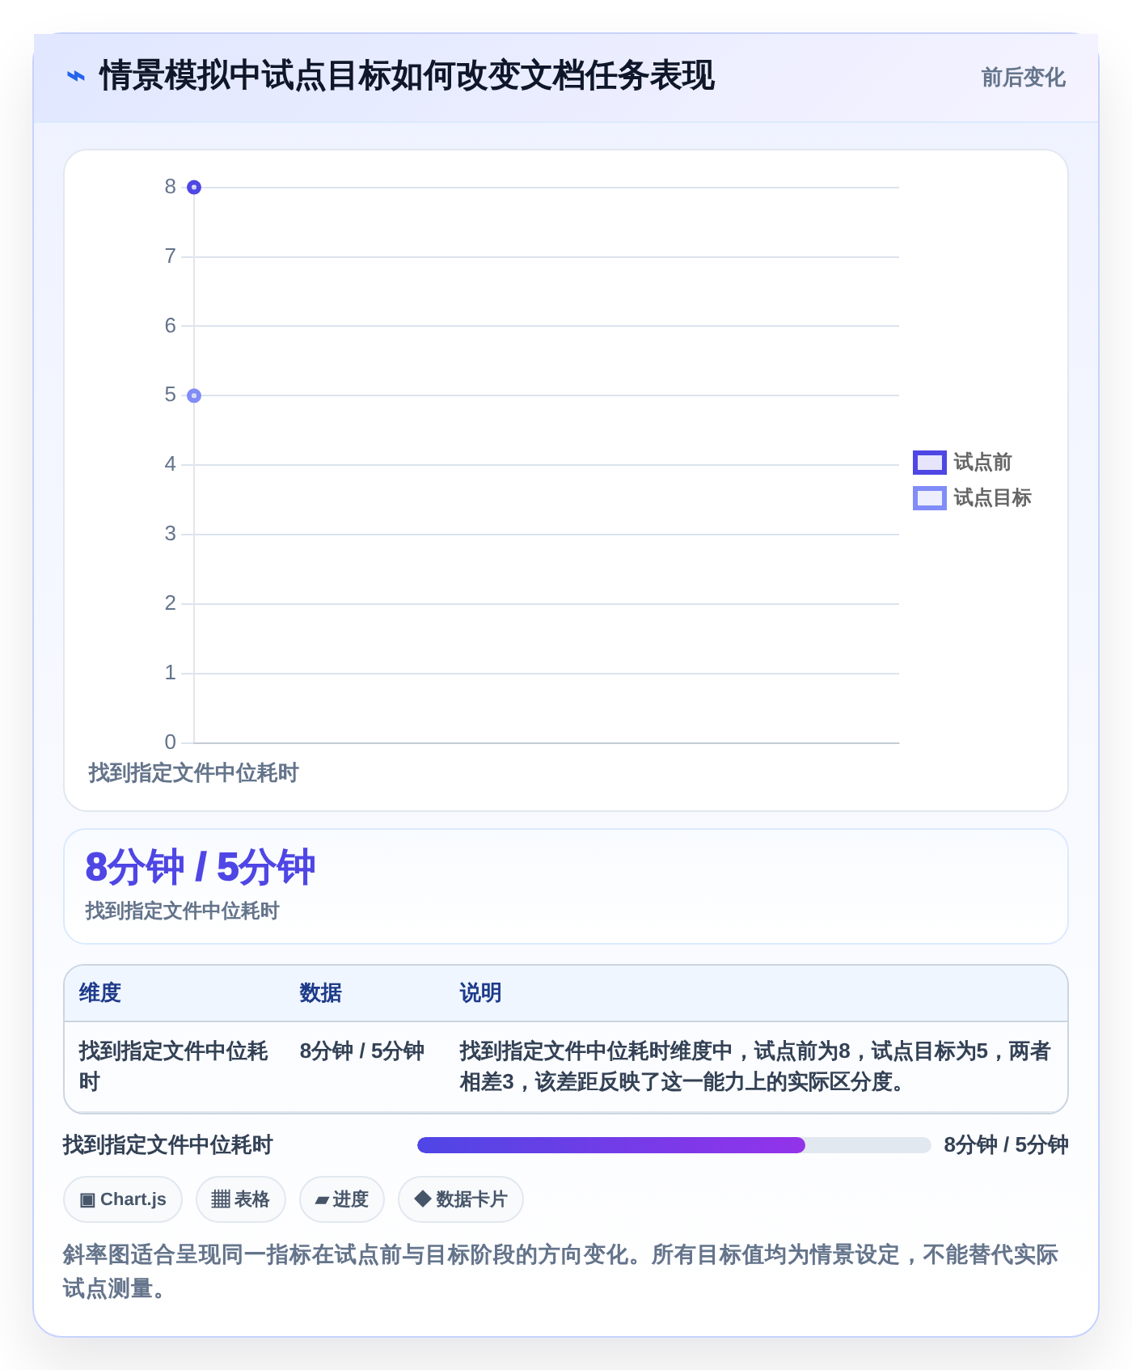
Task: Click the 8分钟 / 5分钟 table cell
Action: 362,1051
